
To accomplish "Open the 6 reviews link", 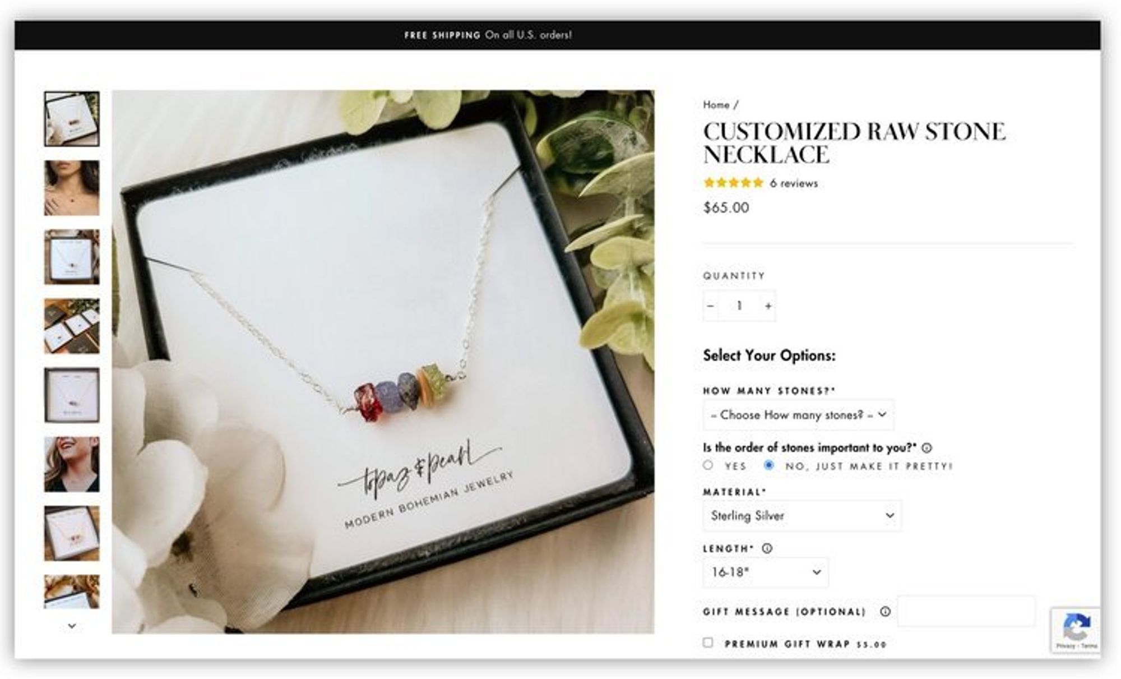I will (x=794, y=183).
